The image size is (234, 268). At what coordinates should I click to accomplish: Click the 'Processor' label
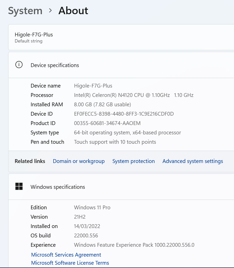[x=42, y=95]
